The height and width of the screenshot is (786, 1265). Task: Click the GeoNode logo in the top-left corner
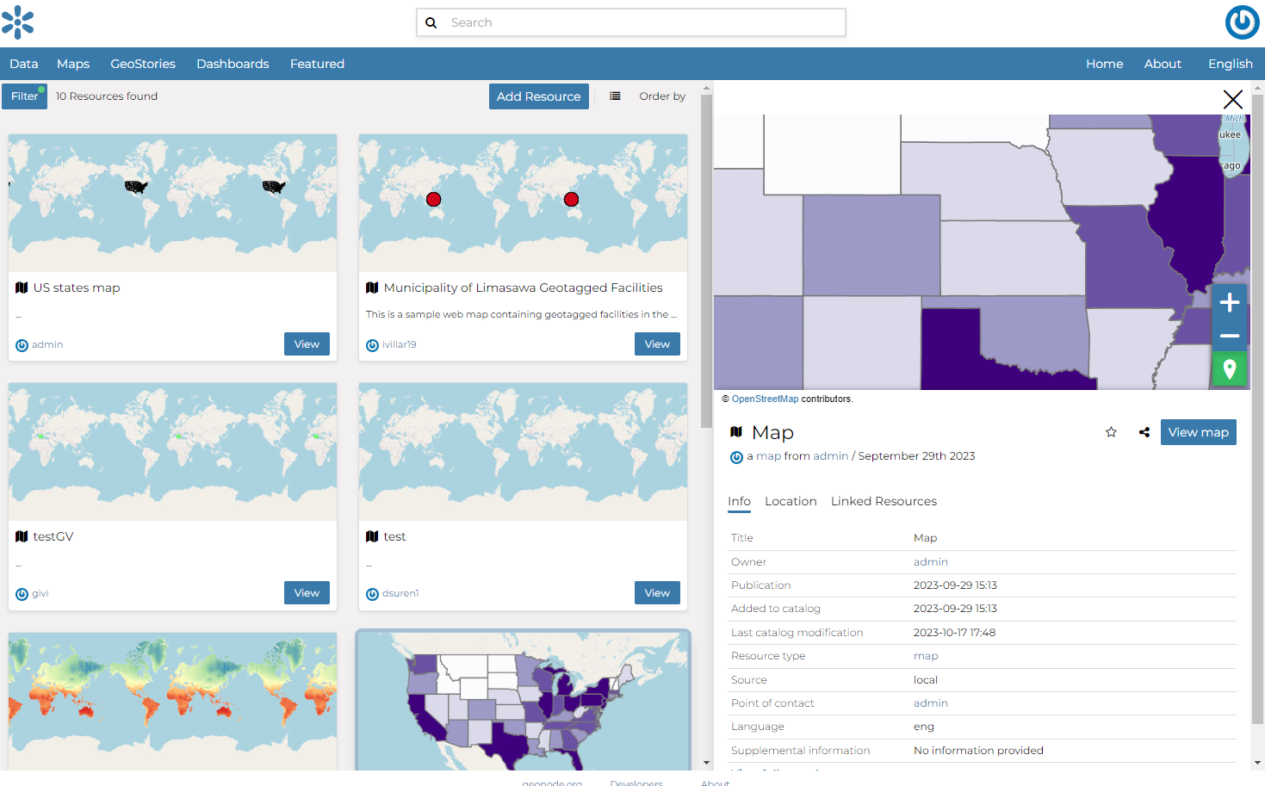(18, 22)
